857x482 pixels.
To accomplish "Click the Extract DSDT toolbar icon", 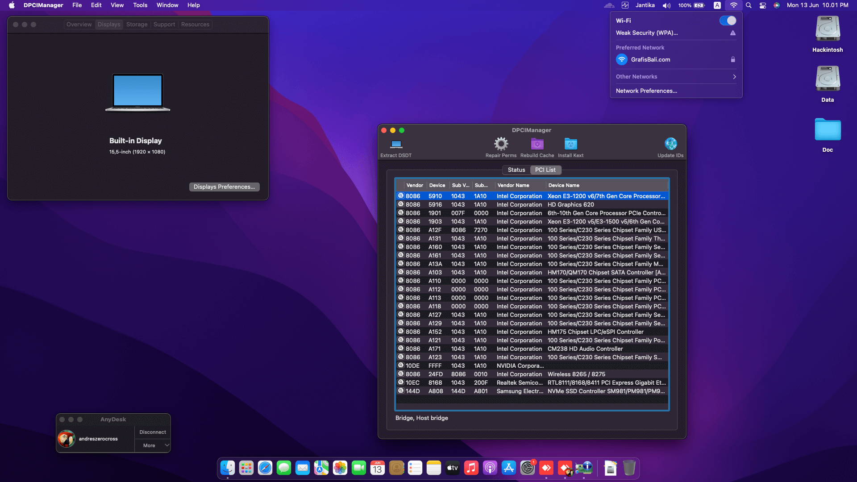I will tap(396, 144).
